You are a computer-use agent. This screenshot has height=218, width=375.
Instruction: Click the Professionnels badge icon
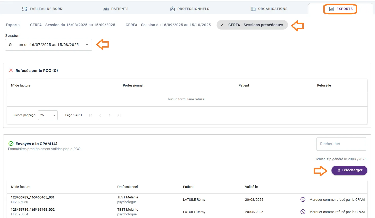click(172, 9)
